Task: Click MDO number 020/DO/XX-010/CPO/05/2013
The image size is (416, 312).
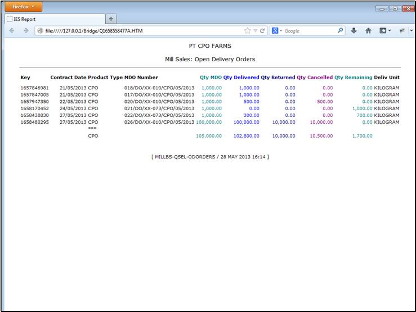Action: point(159,101)
